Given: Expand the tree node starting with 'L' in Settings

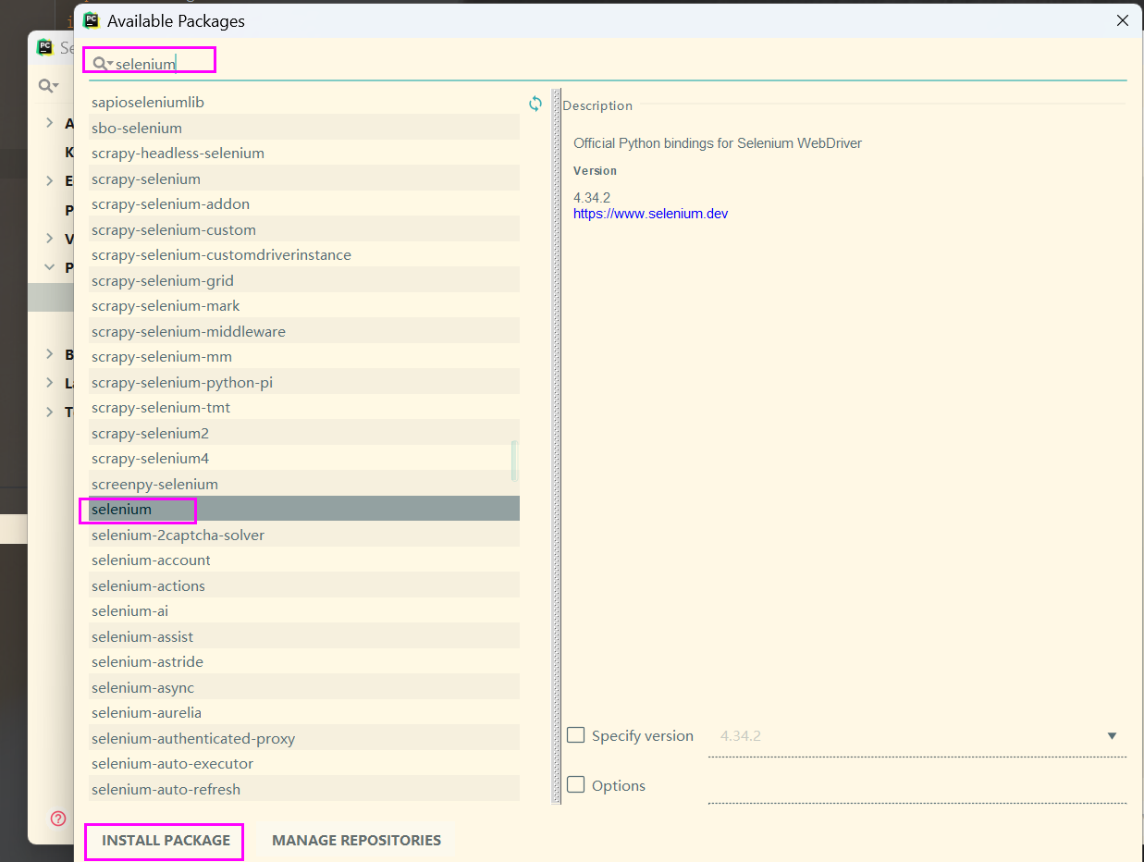Looking at the screenshot, I should (x=50, y=383).
